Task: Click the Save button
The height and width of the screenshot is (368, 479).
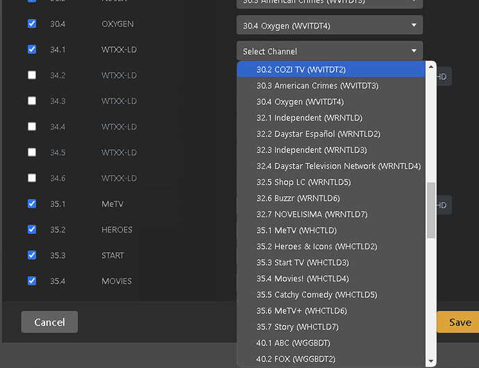Action: (x=459, y=322)
